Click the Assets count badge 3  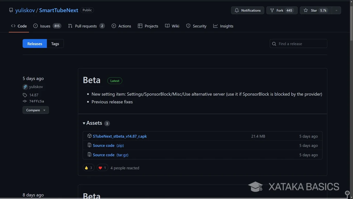pyautogui.click(x=107, y=123)
